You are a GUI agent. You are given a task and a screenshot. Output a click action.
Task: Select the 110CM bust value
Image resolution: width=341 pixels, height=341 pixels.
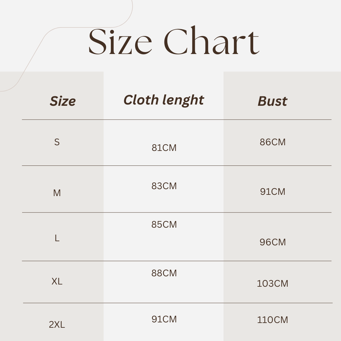(273, 320)
